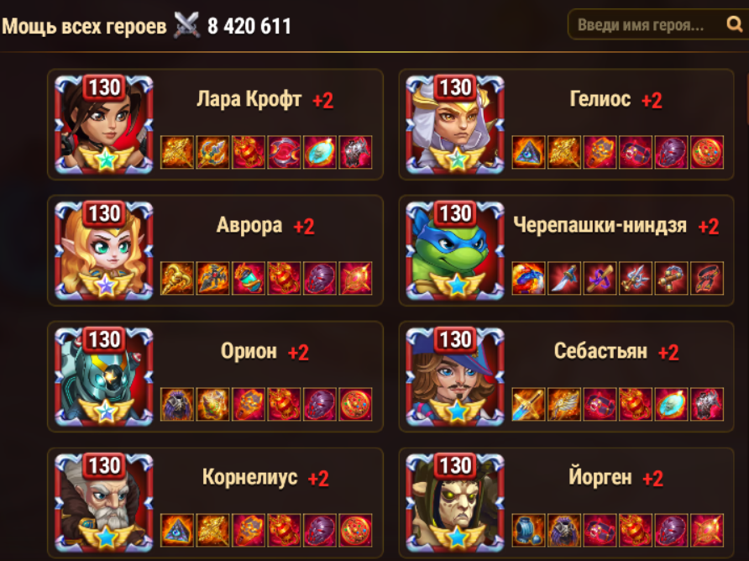The width and height of the screenshot is (749, 561).
Task: Click Йорген hero name label
Action: tap(600, 477)
